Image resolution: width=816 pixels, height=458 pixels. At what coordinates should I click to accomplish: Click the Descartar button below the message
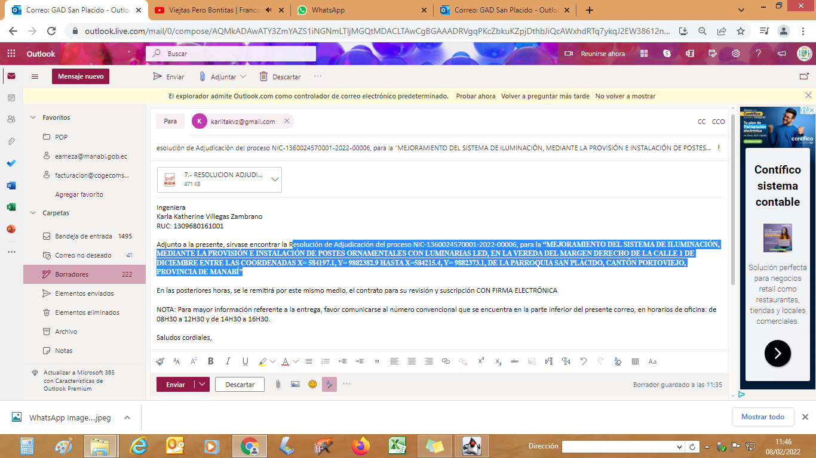240,385
